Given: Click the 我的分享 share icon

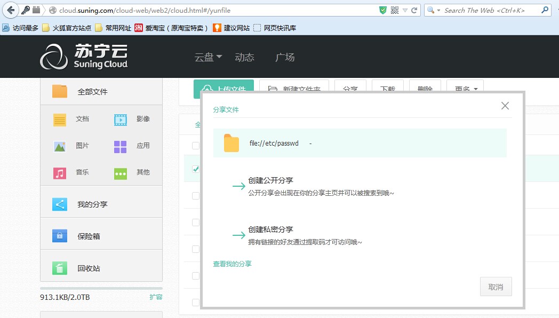Looking at the screenshot, I should (60, 204).
